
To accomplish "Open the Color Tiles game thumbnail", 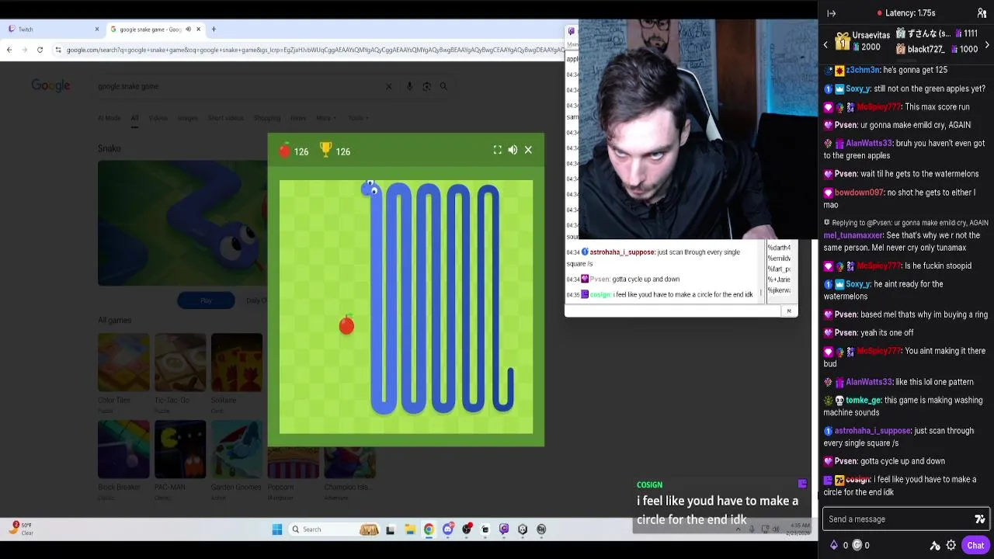I will (x=123, y=362).
